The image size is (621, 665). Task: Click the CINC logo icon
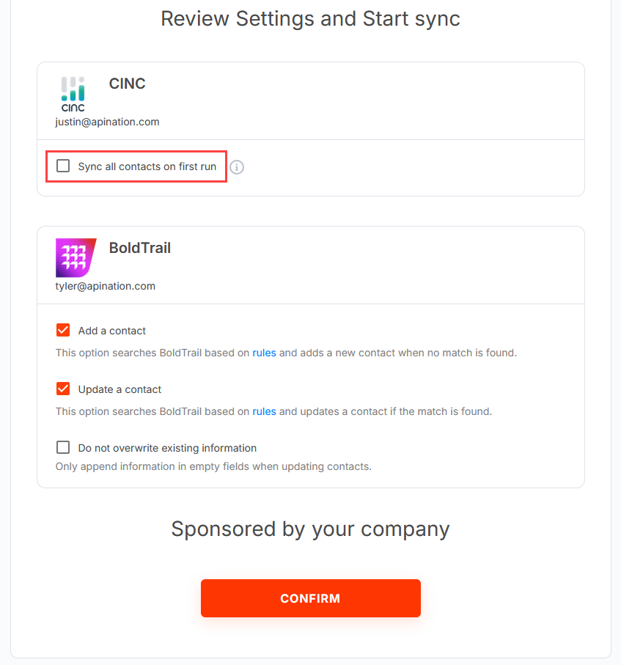tap(73, 94)
